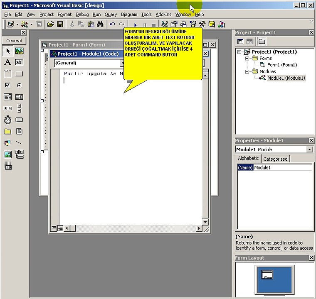Select the Frame control tool

tap(8, 74)
